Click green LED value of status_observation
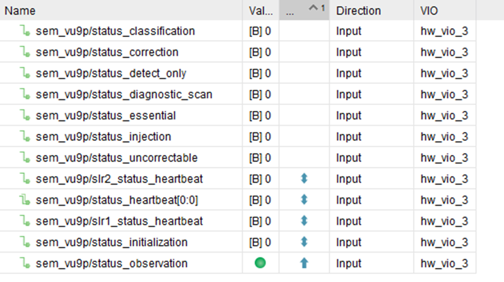 coord(260,263)
